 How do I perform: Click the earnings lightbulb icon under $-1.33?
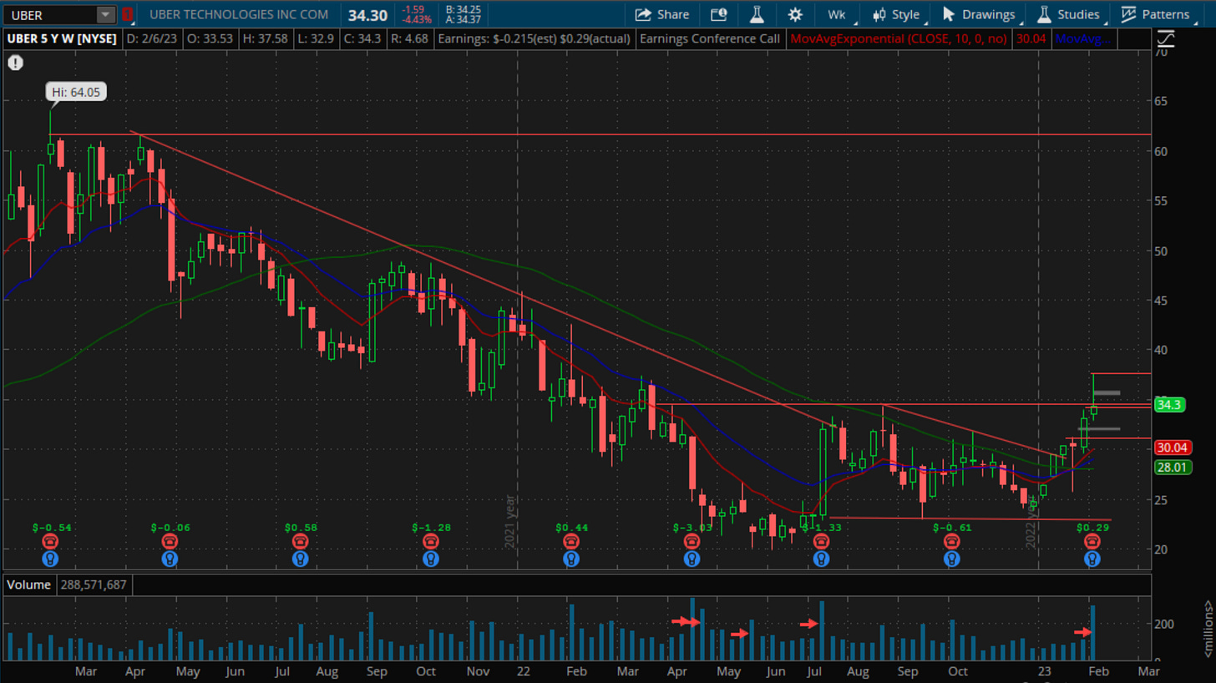click(822, 559)
